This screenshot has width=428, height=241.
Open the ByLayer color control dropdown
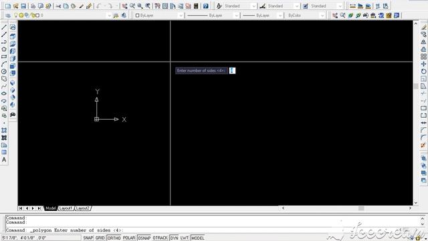tap(181, 15)
